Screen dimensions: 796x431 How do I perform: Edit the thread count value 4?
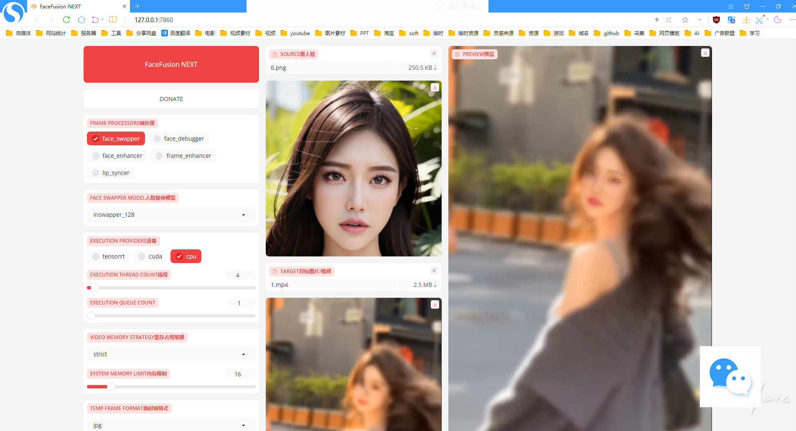pos(240,275)
